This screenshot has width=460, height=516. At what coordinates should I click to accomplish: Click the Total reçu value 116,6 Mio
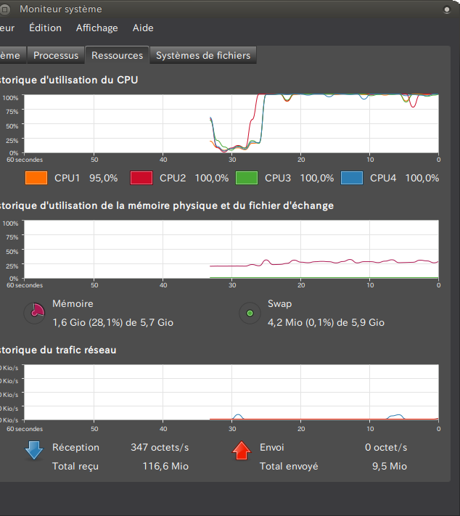pos(160,466)
